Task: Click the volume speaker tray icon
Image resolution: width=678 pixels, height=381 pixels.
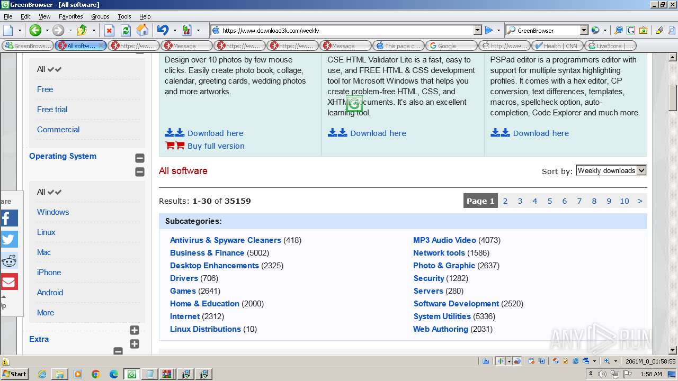Action: (x=603, y=374)
